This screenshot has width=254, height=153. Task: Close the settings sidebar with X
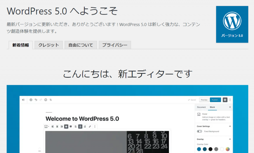tap(230, 107)
